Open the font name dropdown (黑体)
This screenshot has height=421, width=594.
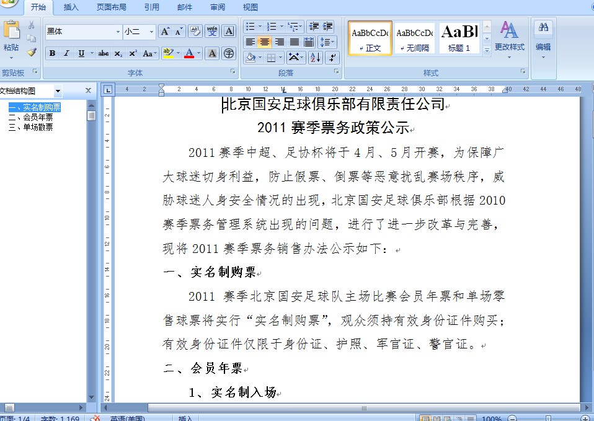point(118,32)
